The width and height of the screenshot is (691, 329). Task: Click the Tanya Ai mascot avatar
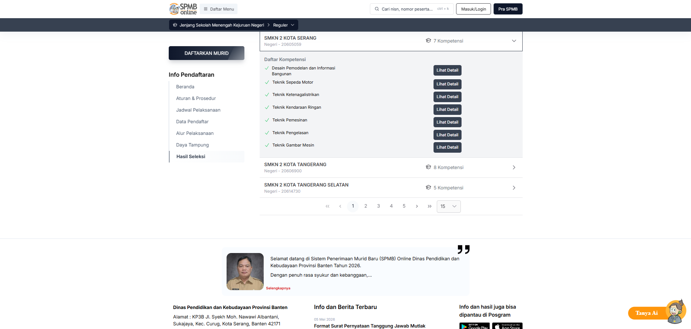(676, 312)
